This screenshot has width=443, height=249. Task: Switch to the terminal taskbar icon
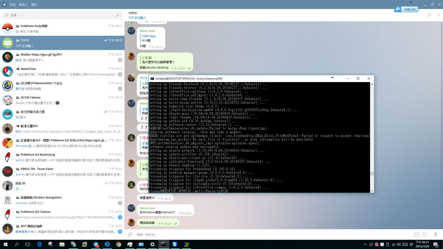pyautogui.click(x=163, y=244)
